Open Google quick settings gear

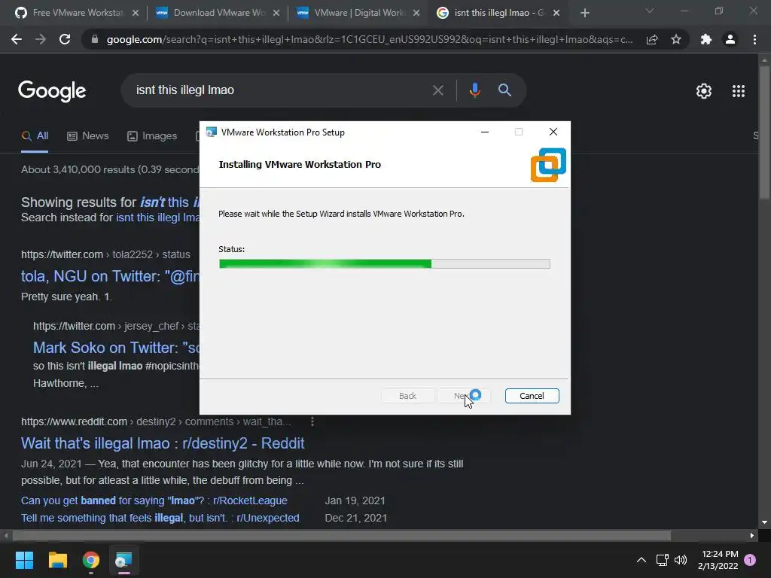(x=704, y=91)
